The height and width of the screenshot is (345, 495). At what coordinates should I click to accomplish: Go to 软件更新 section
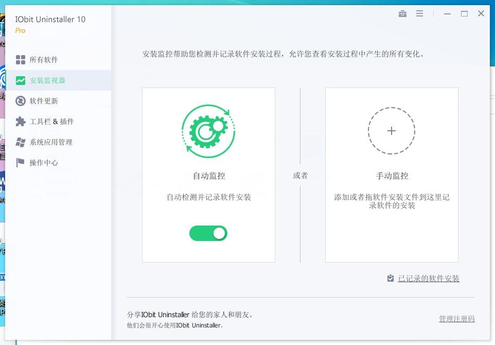pyautogui.click(x=44, y=101)
